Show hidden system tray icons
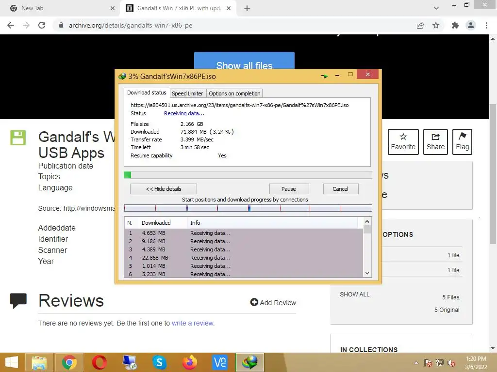The image size is (497, 372). tap(416, 363)
